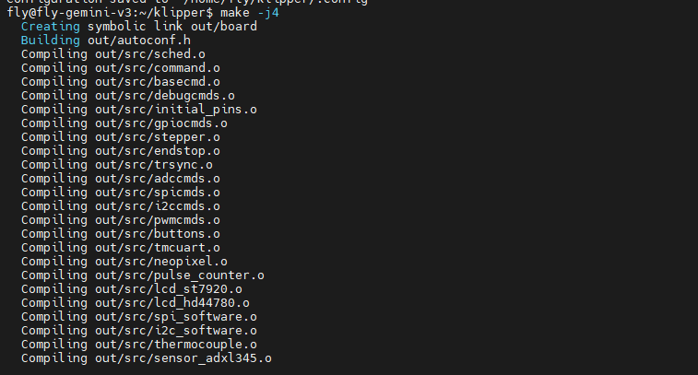Click the line compiling out/src/basecmd.o
Image resolution: width=698 pixels, height=375 pixels.
coord(120,82)
